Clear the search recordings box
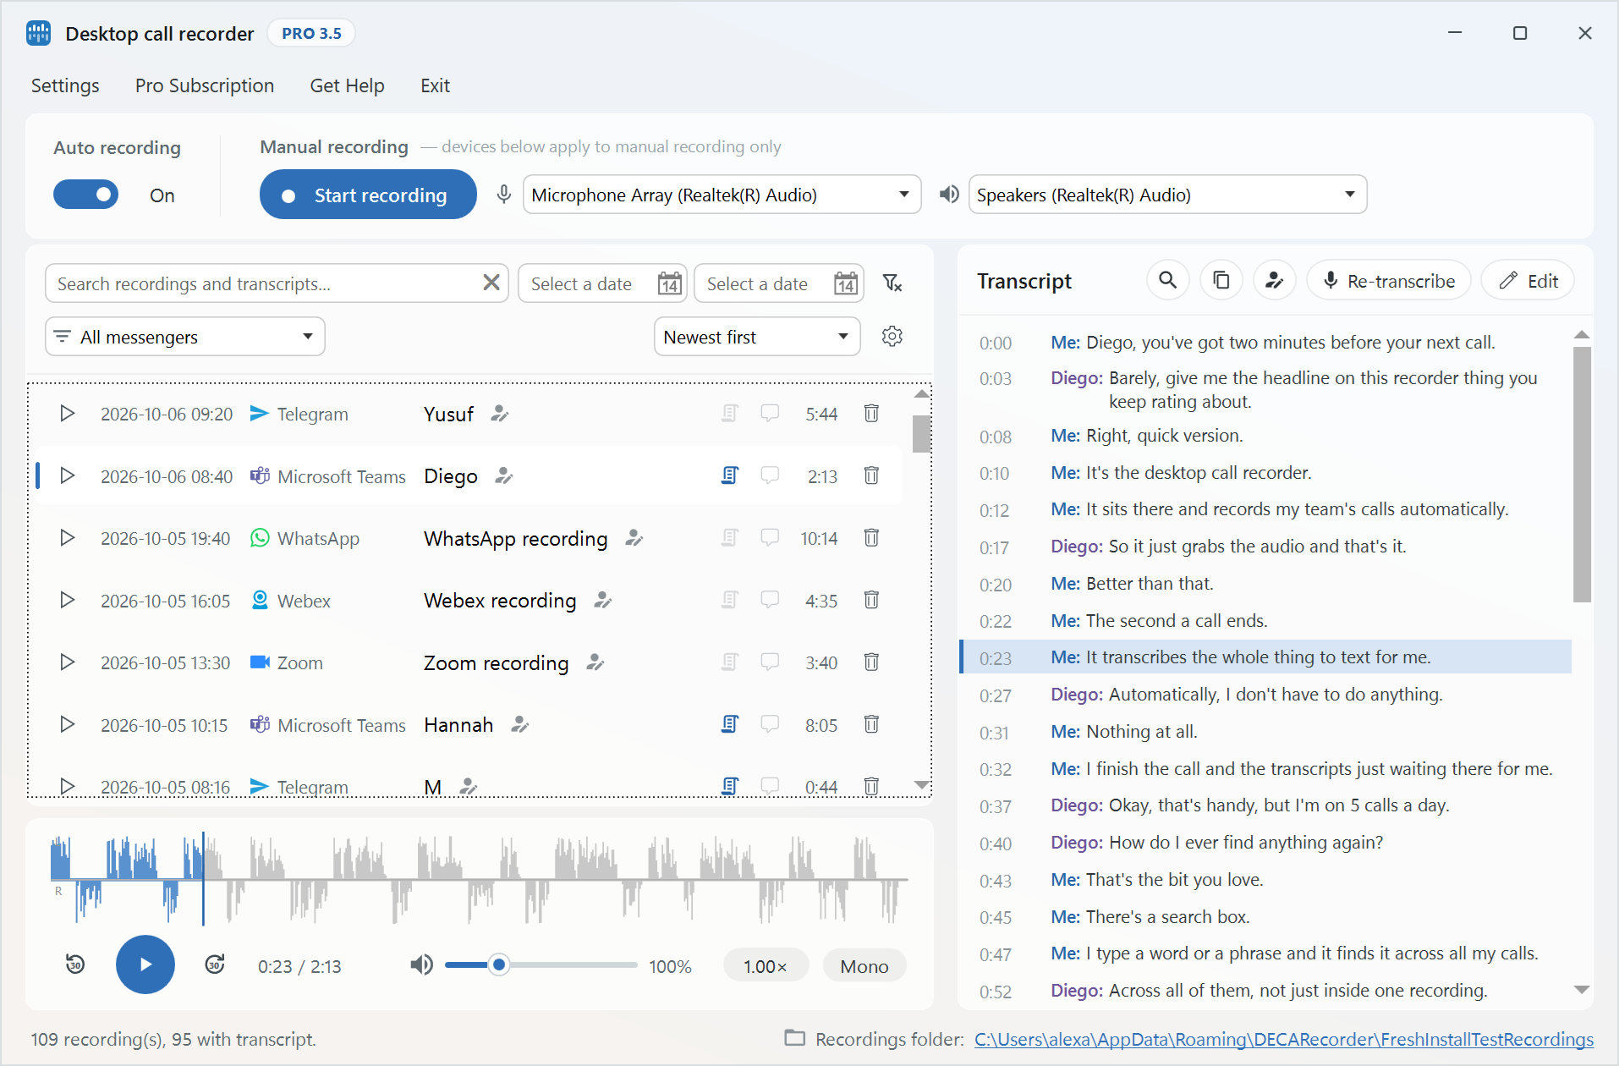This screenshot has height=1066, width=1619. (491, 283)
